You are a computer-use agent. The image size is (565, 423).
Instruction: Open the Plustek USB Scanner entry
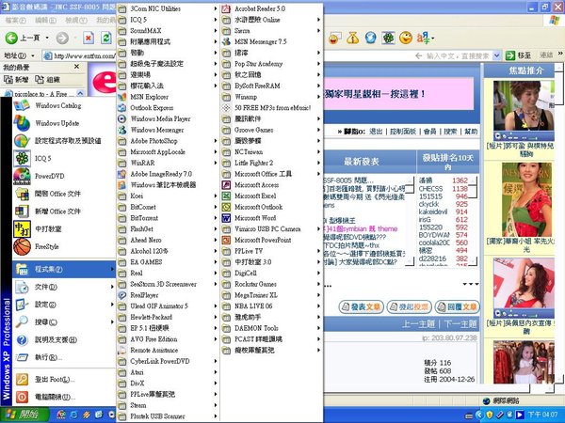click(x=169, y=416)
